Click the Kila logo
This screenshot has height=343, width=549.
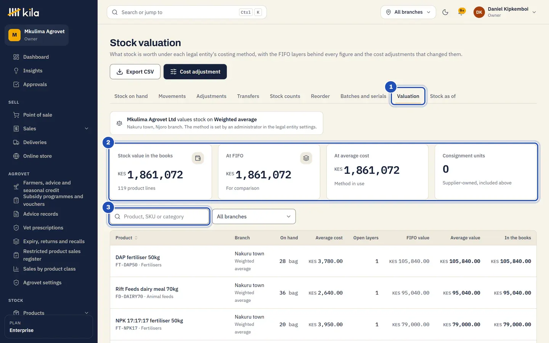[23, 12]
